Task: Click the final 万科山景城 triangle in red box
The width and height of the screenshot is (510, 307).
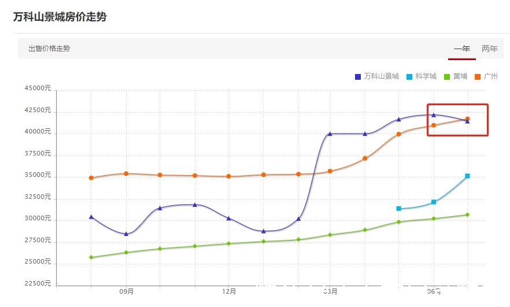Action: click(x=467, y=121)
